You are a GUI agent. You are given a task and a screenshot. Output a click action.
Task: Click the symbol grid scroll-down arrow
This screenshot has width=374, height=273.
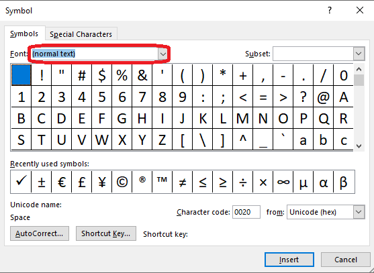coord(359,146)
